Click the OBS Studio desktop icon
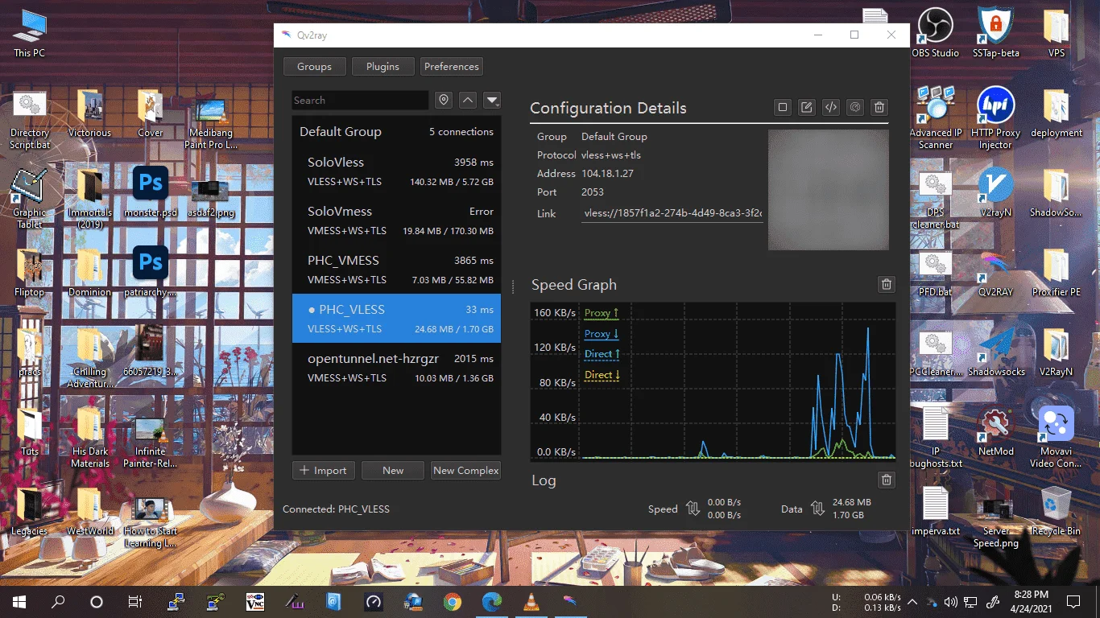The image size is (1100, 618). pos(935,33)
